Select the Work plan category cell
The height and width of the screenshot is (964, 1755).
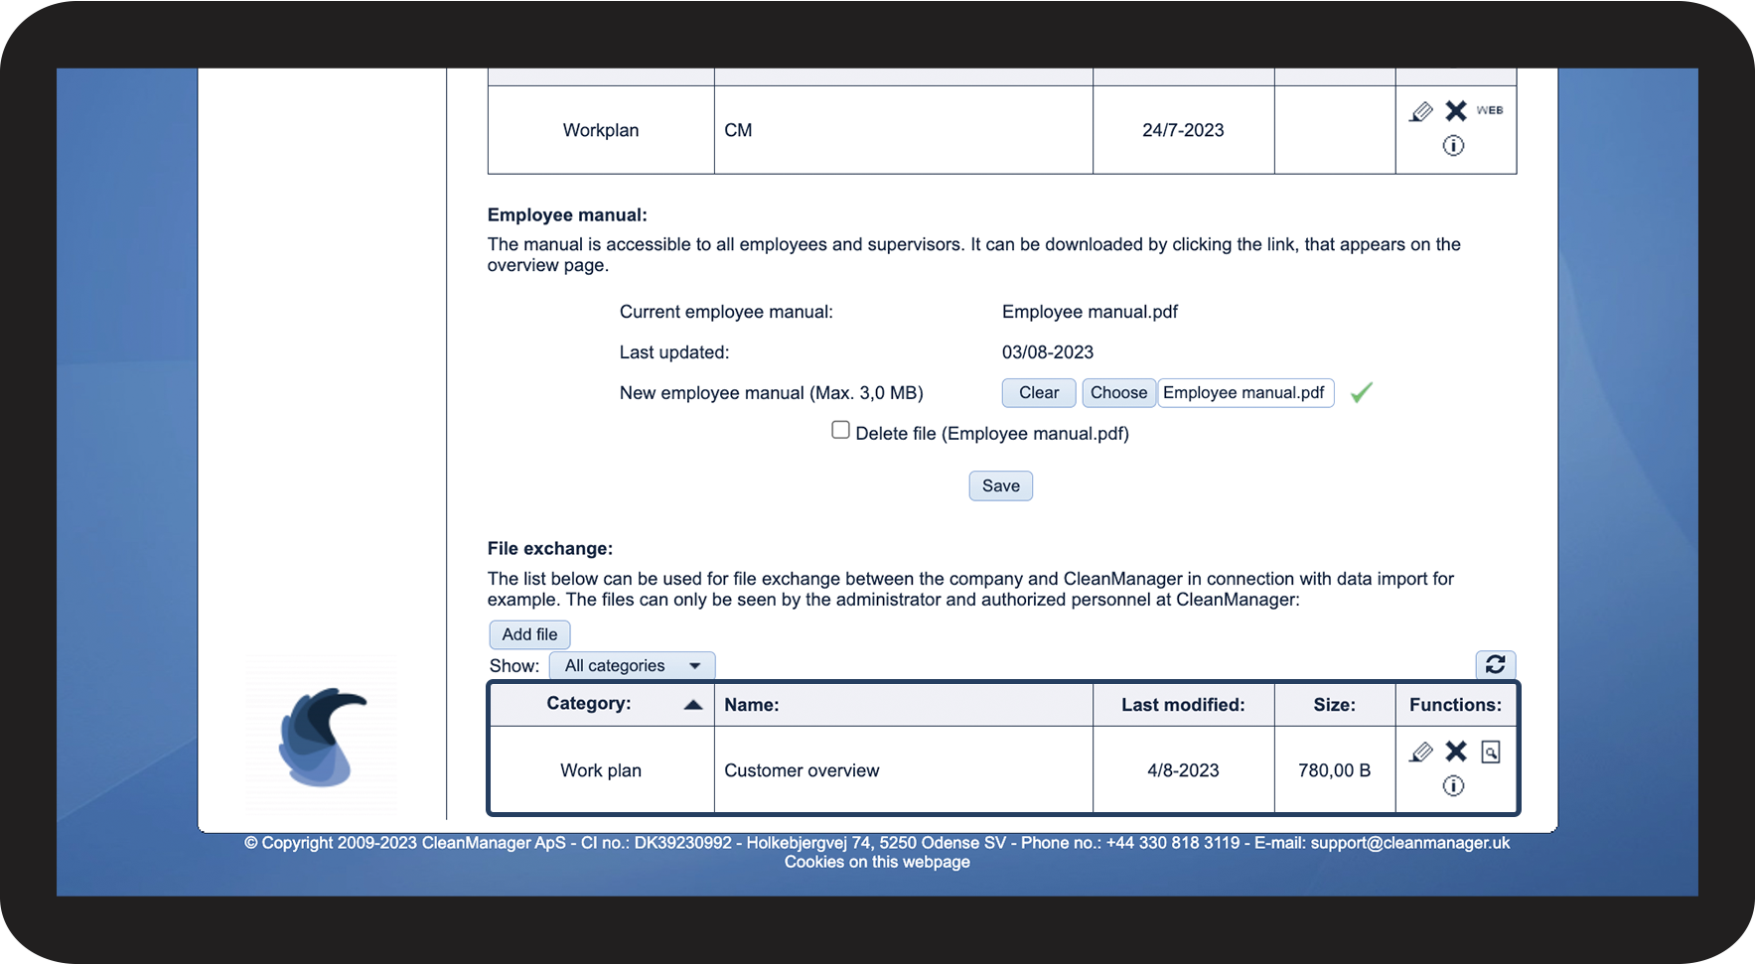[601, 770]
